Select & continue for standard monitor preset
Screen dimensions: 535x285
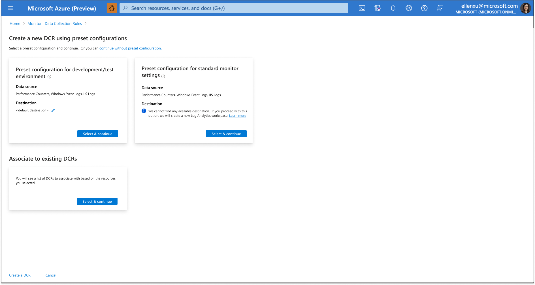pos(226,134)
